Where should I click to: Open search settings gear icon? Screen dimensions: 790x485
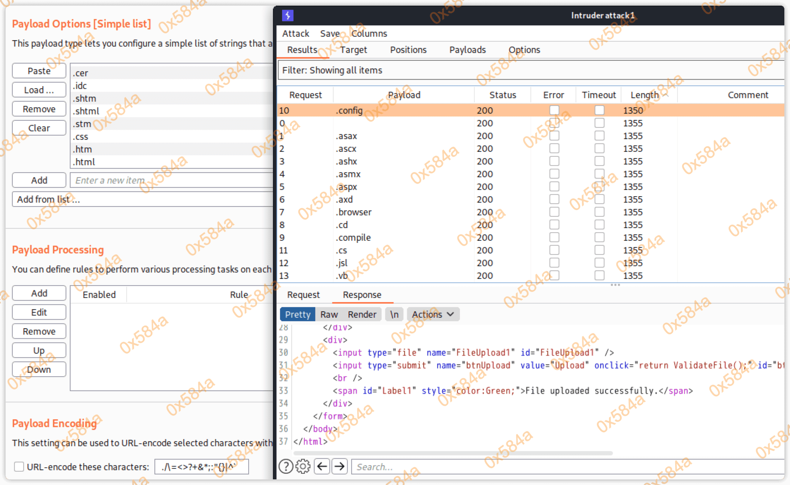coord(303,466)
